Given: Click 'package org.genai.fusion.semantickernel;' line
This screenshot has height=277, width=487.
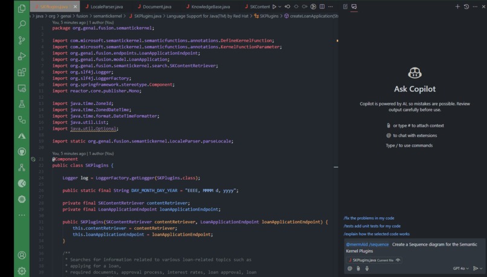Looking at the screenshot, I should click(103, 28).
